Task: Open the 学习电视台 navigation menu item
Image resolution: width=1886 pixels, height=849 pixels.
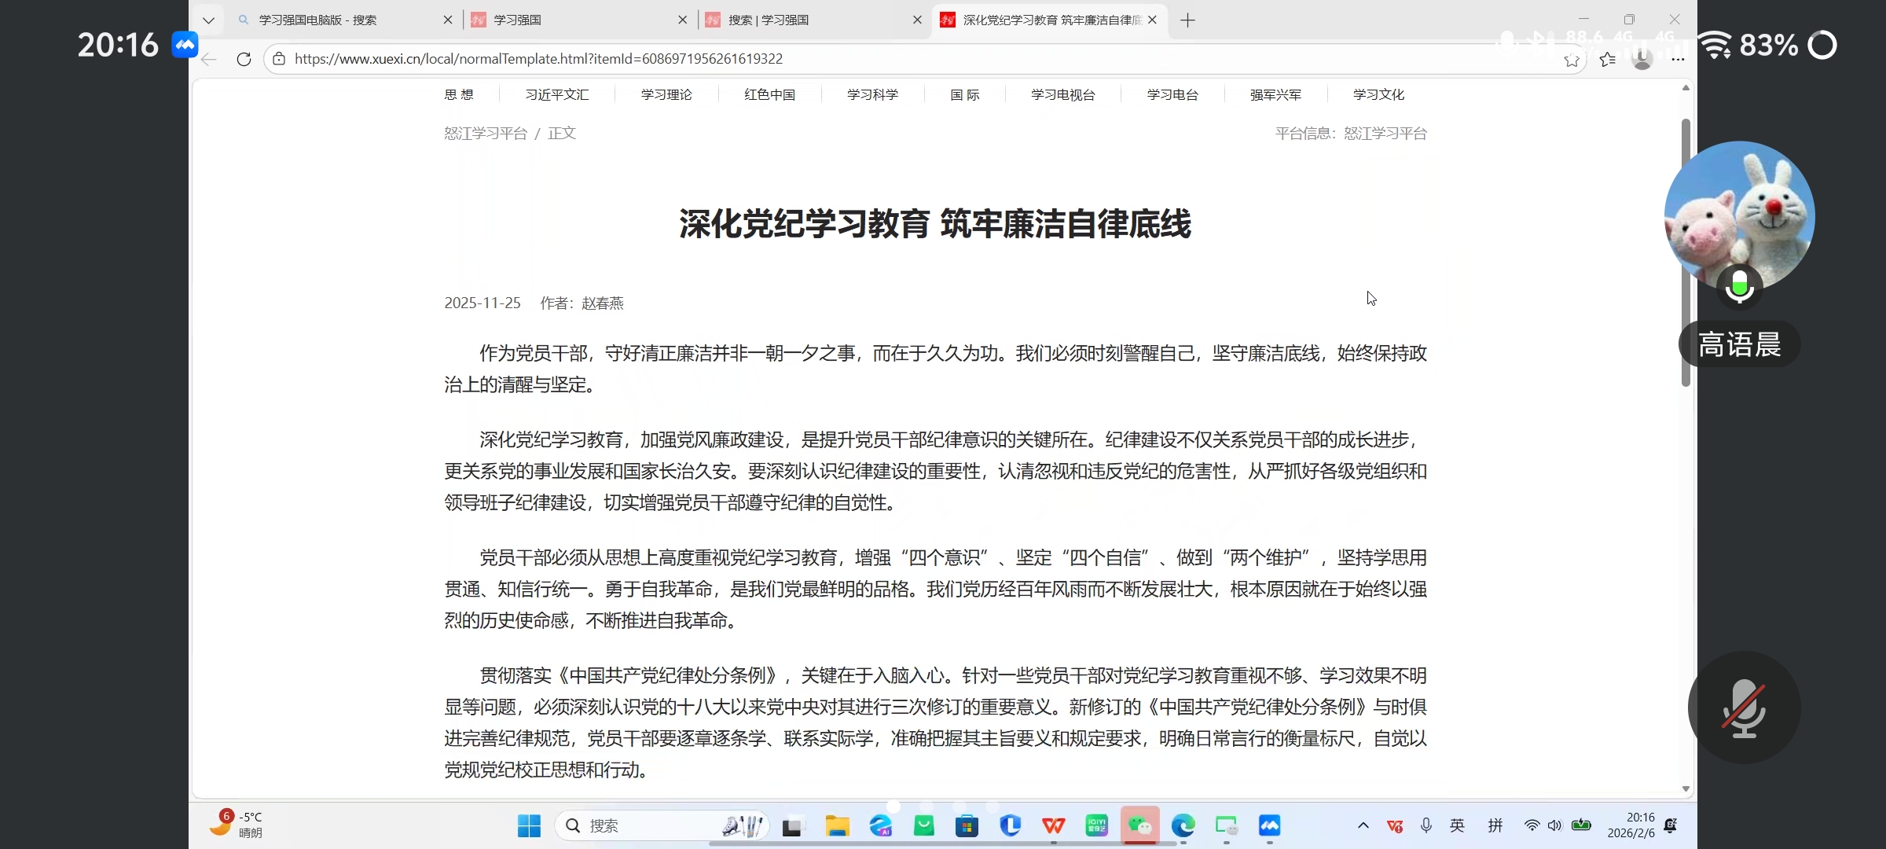Action: point(1062,94)
